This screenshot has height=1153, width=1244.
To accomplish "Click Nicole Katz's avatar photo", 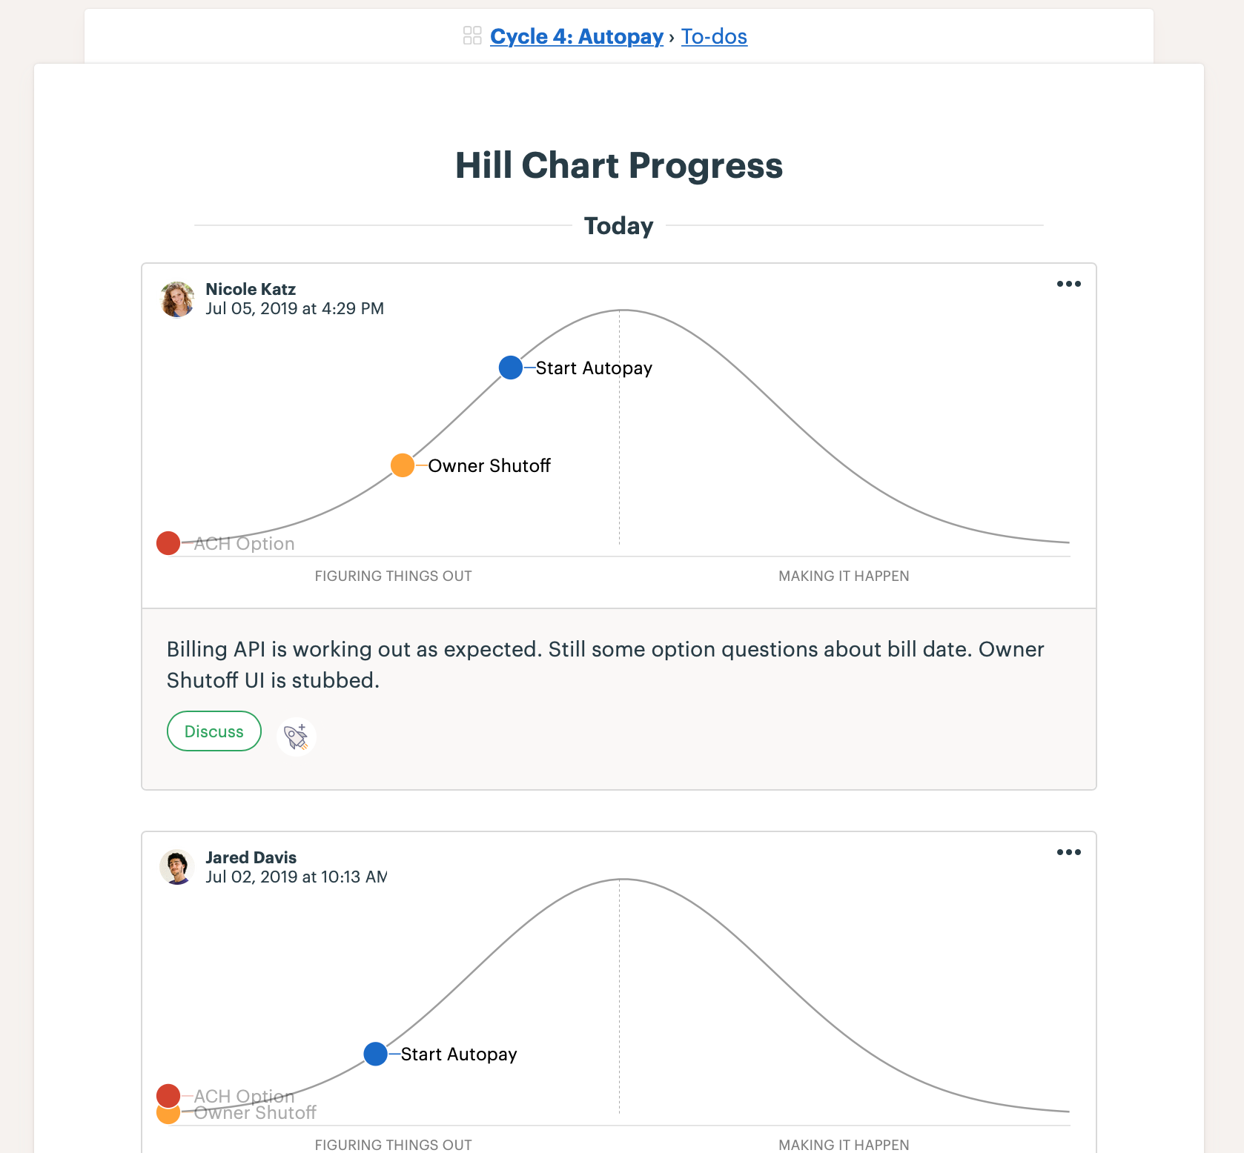I will [177, 299].
